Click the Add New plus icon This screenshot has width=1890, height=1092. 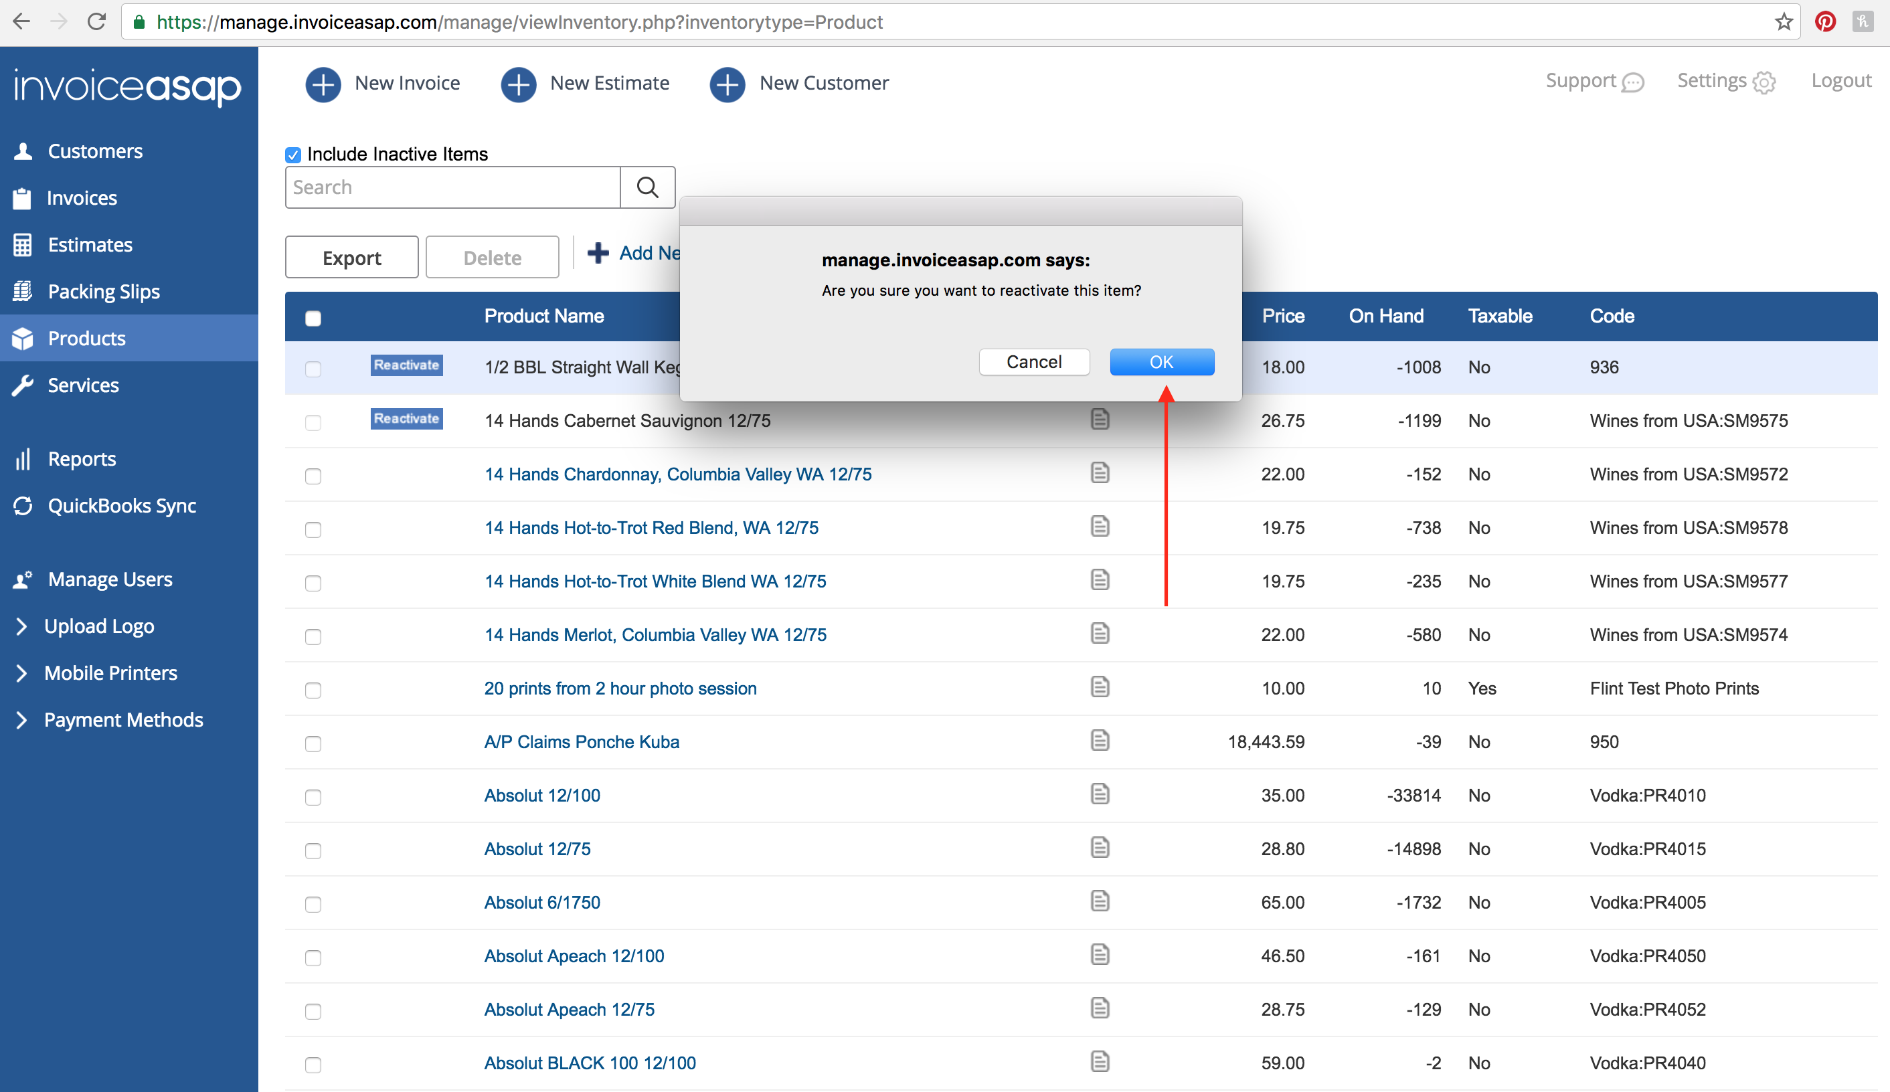pos(598,253)
